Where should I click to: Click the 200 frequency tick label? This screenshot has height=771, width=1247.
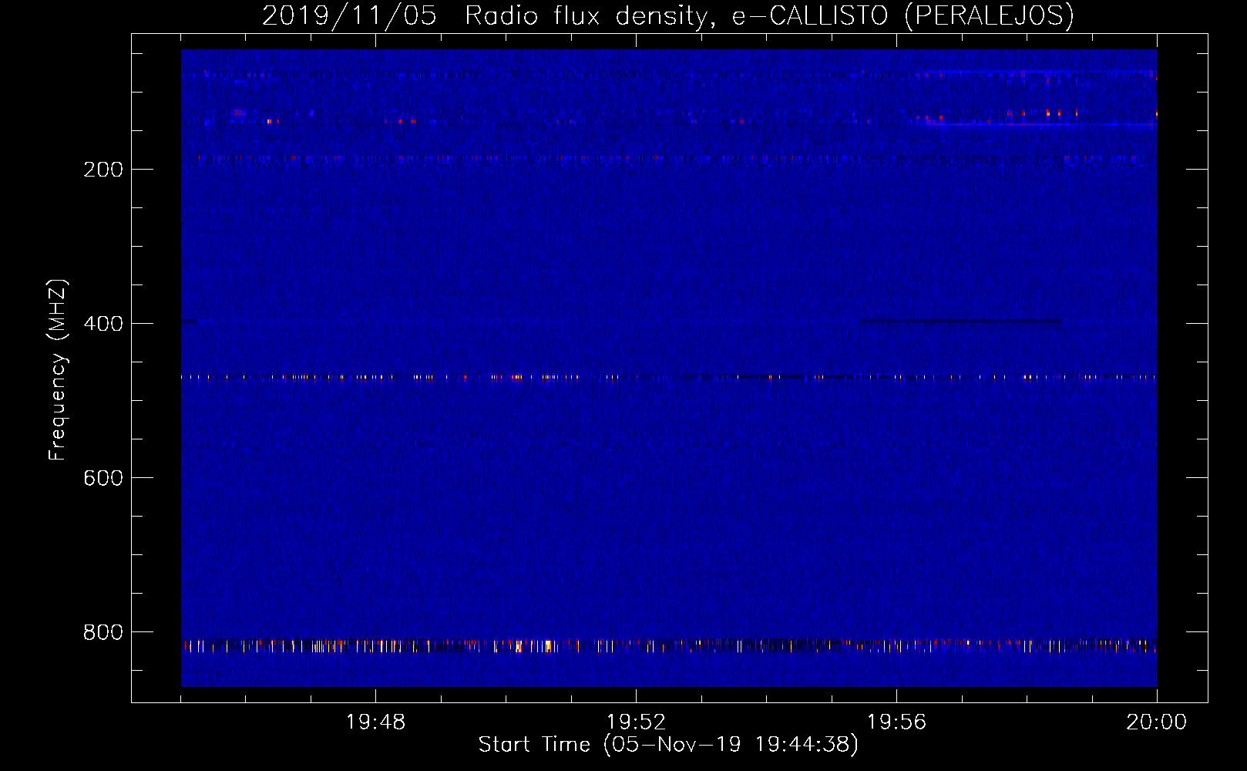pyautogui.click(x=103, y=170)
